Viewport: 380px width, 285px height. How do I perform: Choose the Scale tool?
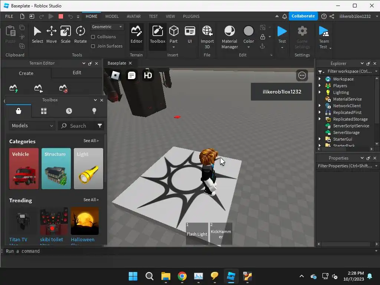click(x=65, y=35)
